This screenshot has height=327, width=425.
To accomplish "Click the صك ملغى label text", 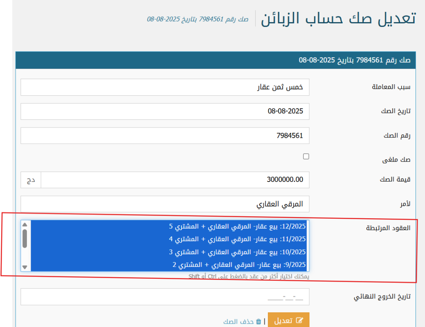I will click(x=396, y=160).
